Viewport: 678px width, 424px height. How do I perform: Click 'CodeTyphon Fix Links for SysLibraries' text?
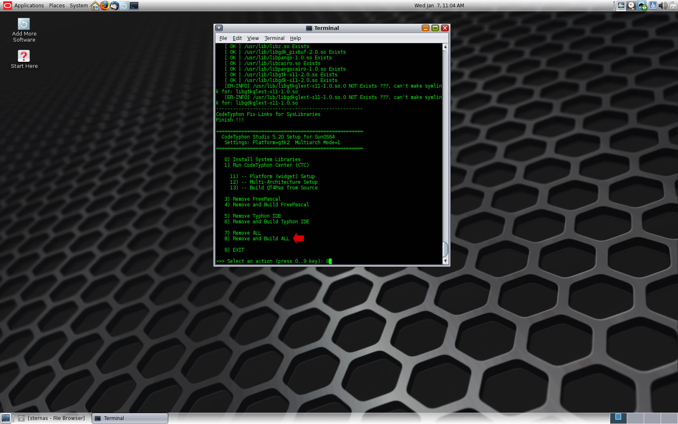pos(268,114)
